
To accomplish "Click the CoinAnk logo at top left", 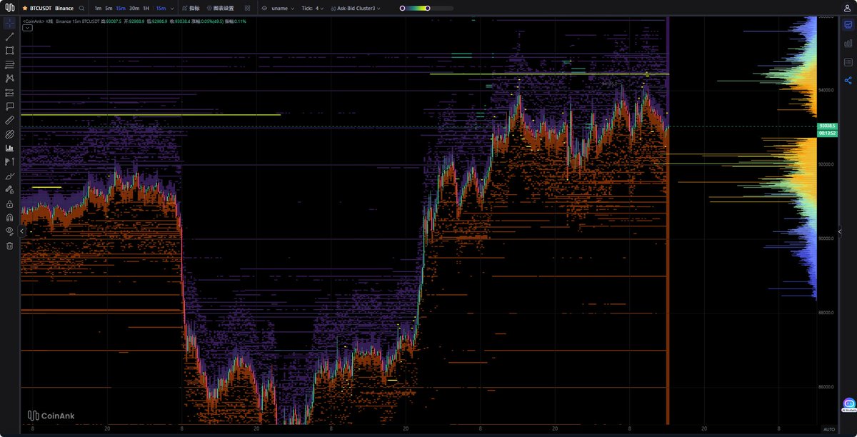I will point(10,8).
